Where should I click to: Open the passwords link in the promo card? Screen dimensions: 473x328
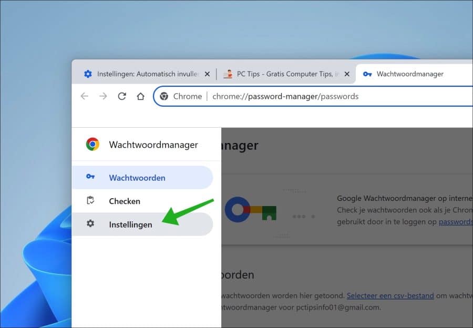(x=456, y=222)
